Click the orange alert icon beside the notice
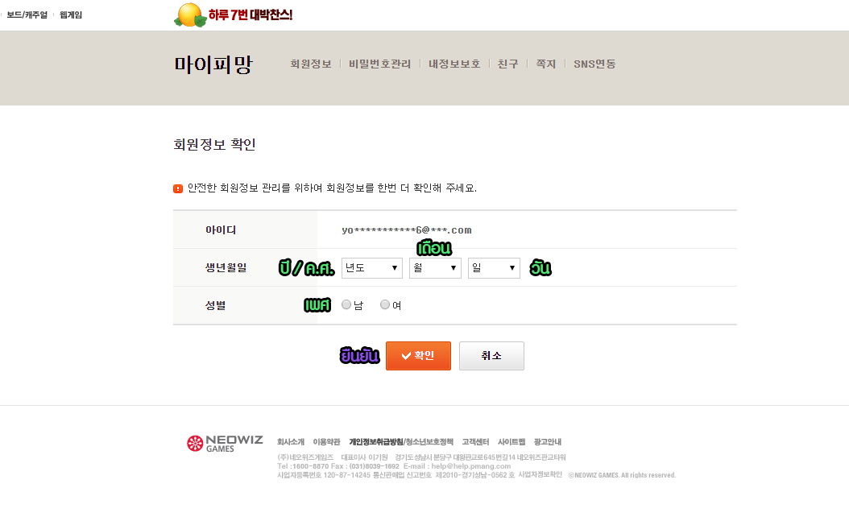Image resolution: width=849 pixels, height=521 pixels. pos(178,188)
